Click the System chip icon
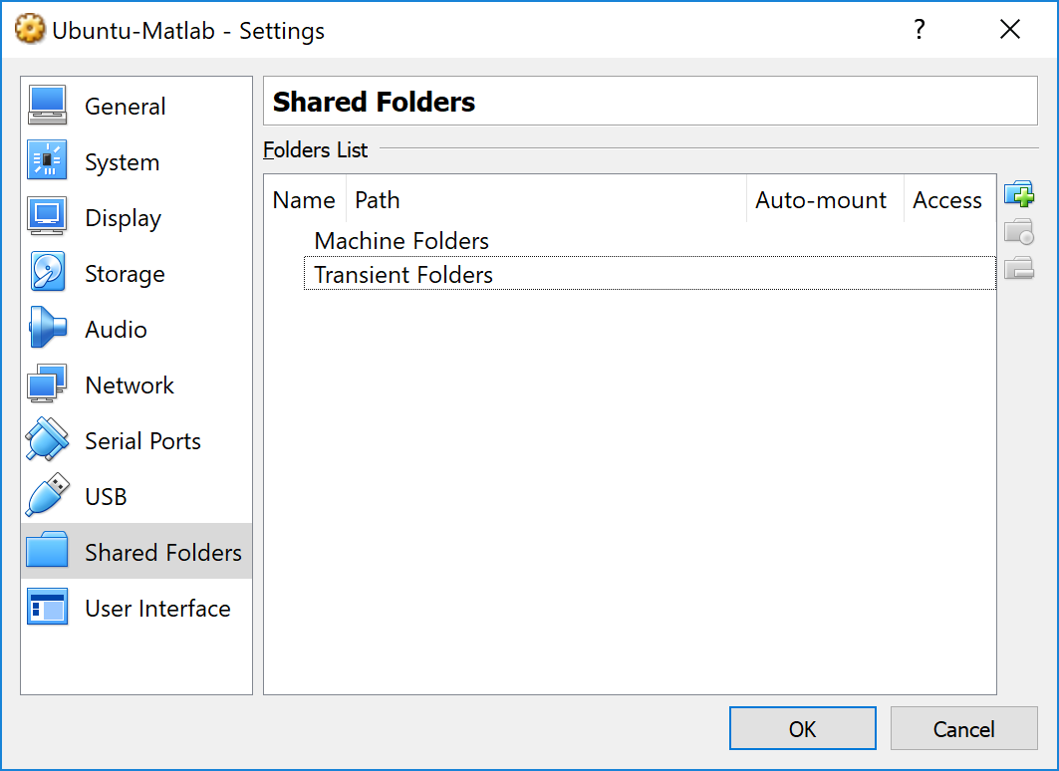Screen dimensions: 1059x771 (47, 160)
